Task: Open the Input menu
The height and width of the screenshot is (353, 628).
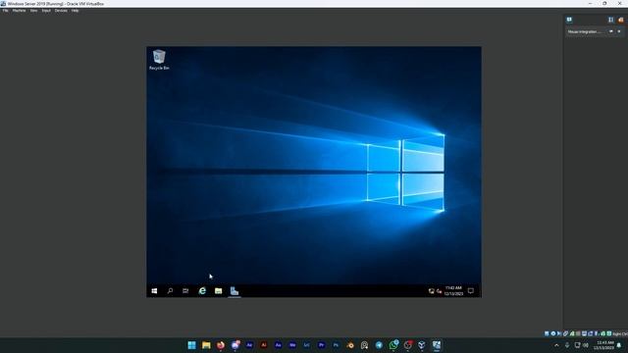Action: tap(46, 11)
